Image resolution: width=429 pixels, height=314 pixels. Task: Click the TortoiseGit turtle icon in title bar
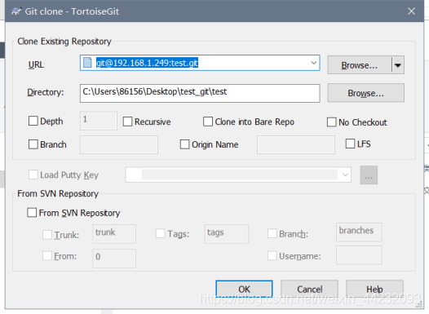[x=15, y=11]
